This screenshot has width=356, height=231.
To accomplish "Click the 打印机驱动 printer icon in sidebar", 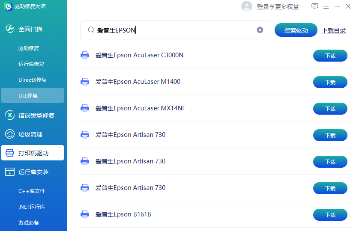I will 10,153.
